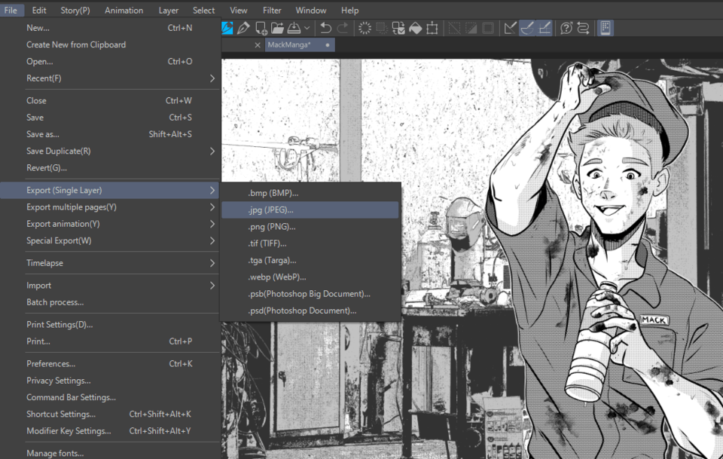723x459 pixels.
Task: Toggle Snap to grid in the toolbar
Action: tap(545, 28)
